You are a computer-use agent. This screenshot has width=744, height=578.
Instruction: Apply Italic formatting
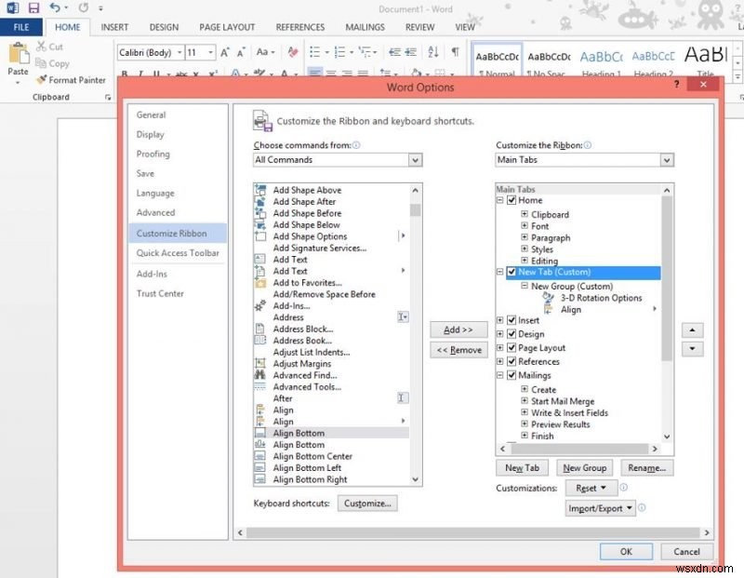click(140, 74)
